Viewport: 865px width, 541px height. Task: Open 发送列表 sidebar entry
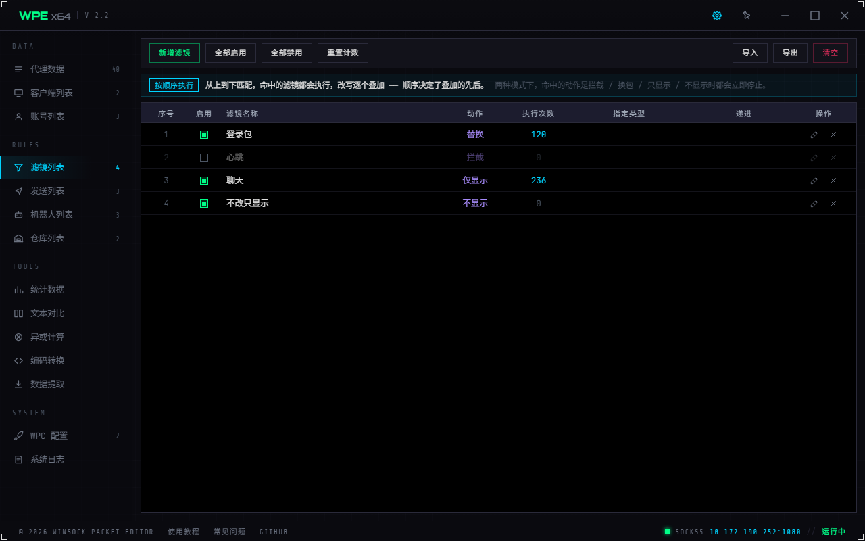click(66, 191)
